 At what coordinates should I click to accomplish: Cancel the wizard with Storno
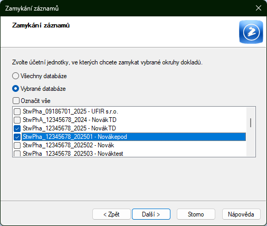coord(196,214)
